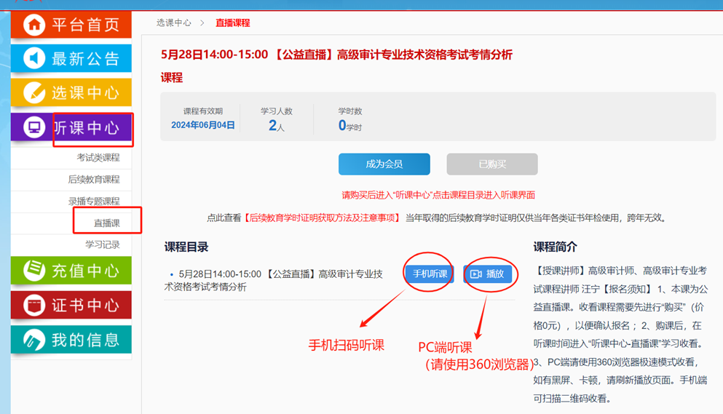This screenshot has height=414, width=723.
Task: Click the certificate icon for 证书中心
Action: coord(34,305)
